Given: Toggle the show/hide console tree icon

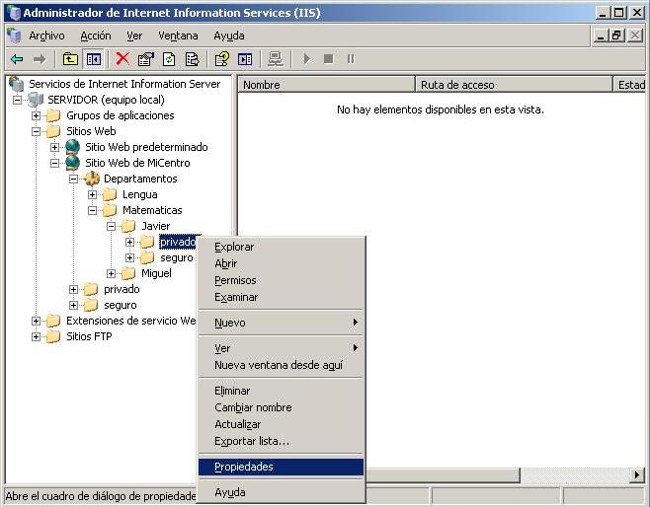Looking at the screenshot, I should click(94, 59).
